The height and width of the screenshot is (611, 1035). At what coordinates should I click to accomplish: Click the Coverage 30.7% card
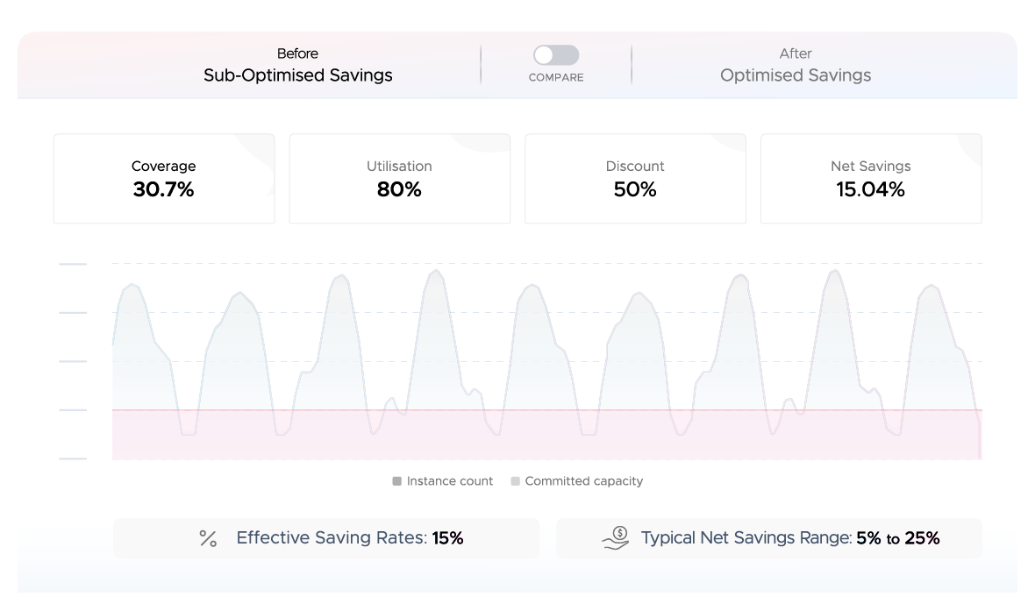[x=164, y=179]
